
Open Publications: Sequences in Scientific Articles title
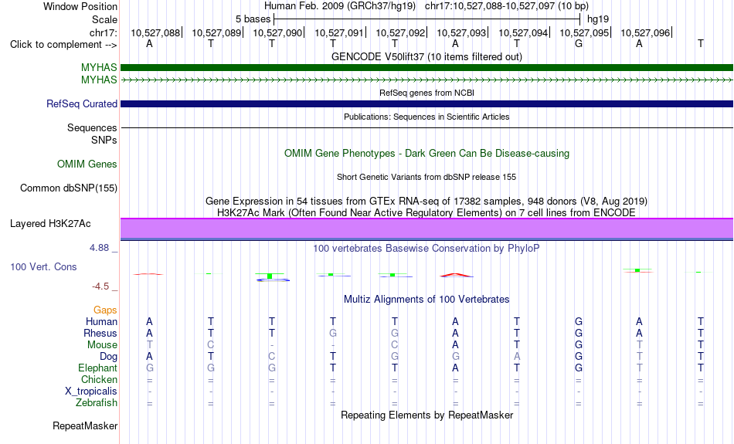tap(426, 117)
